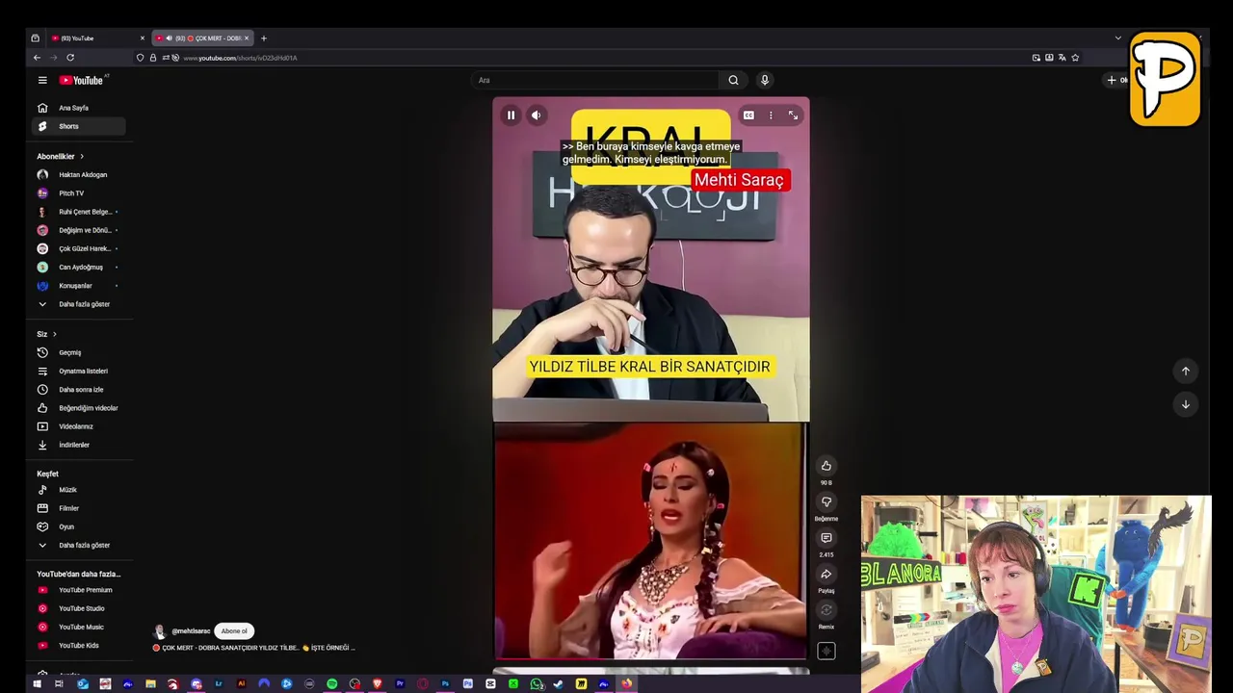
Task: Start voice search with microphone icon
Action: tap(765, 80)
